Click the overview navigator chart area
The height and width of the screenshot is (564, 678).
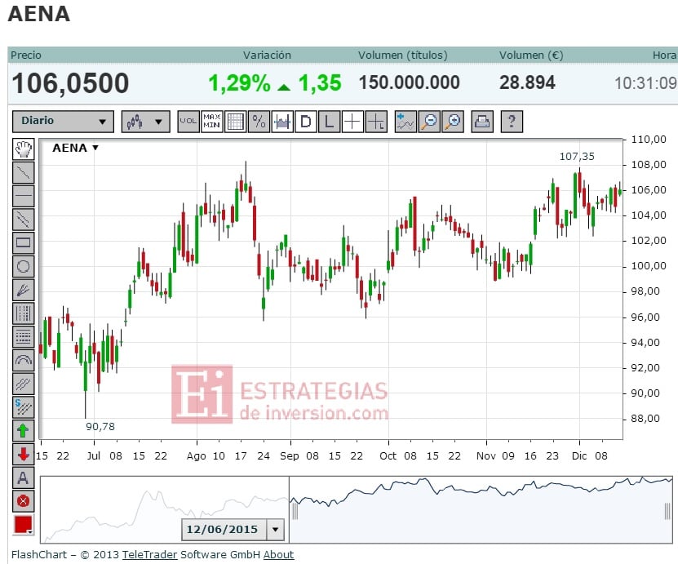(357, 509)
